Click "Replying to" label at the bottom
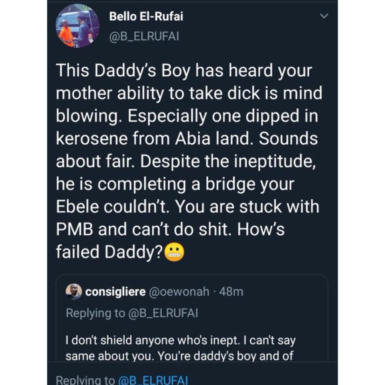The width and height of the screenshot is (385, 385). coord(85,380)
